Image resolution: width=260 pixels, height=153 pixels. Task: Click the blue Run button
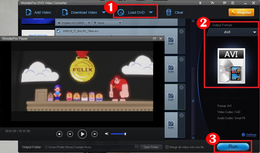click(233, 147)
